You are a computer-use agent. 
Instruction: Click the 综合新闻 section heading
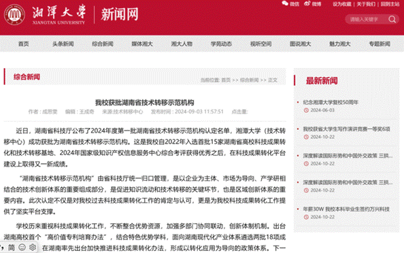pos(27,77)
